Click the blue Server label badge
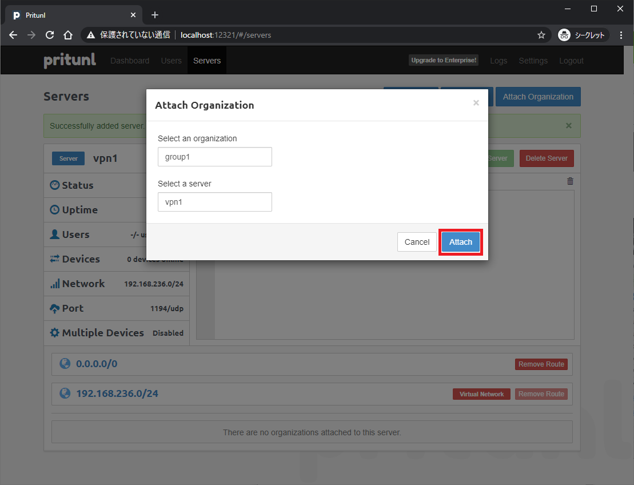Image resolution: width=634 pixels, height=485 pixels. click(x=69, y=158)
